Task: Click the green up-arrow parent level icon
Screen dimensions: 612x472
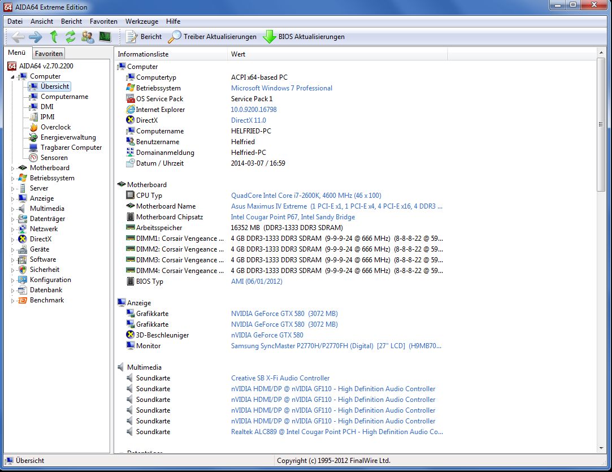Action: [54, 37]
